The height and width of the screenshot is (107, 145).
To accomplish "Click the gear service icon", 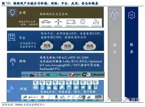I will 131,15.
